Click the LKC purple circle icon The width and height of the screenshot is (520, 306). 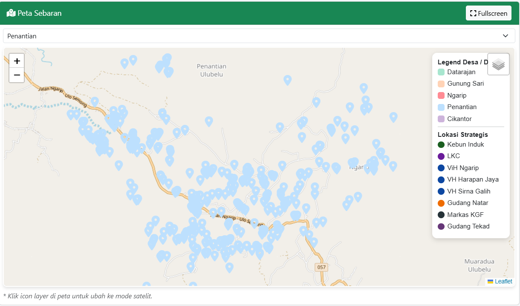(441, 156)
